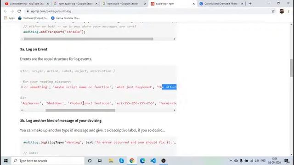
Task: Click the 'Production-3 Instance' code string
Action: point(90,103)
